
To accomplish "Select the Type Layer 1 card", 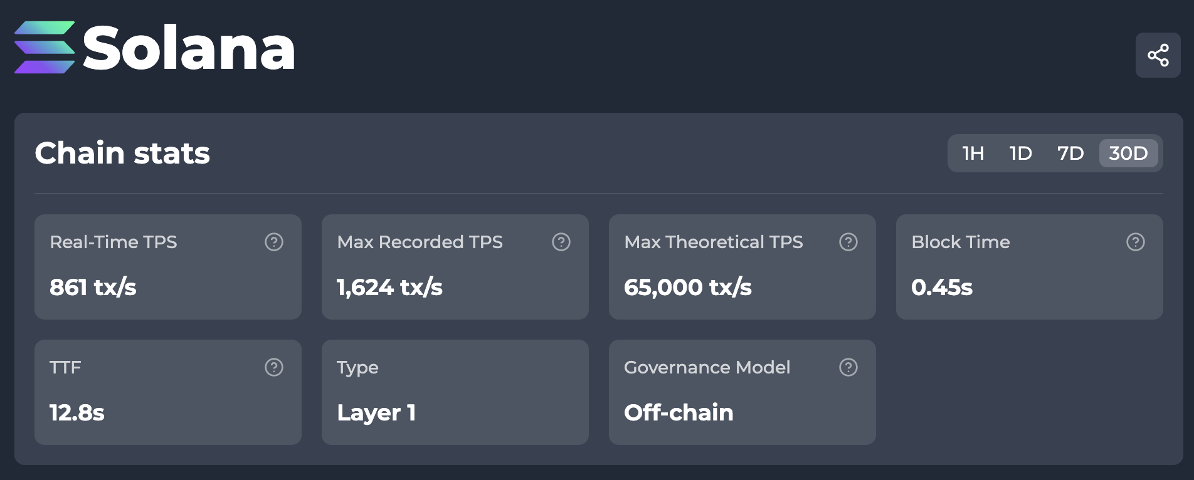I will coord(455,392).
